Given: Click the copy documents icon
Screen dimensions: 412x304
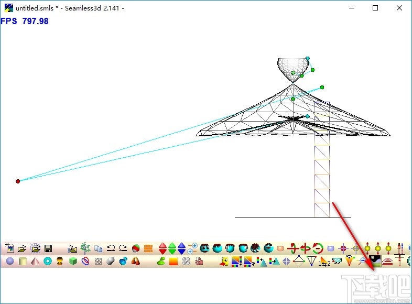Looking at the screenshot, I should pyautogui.click(x=98, y=248).
